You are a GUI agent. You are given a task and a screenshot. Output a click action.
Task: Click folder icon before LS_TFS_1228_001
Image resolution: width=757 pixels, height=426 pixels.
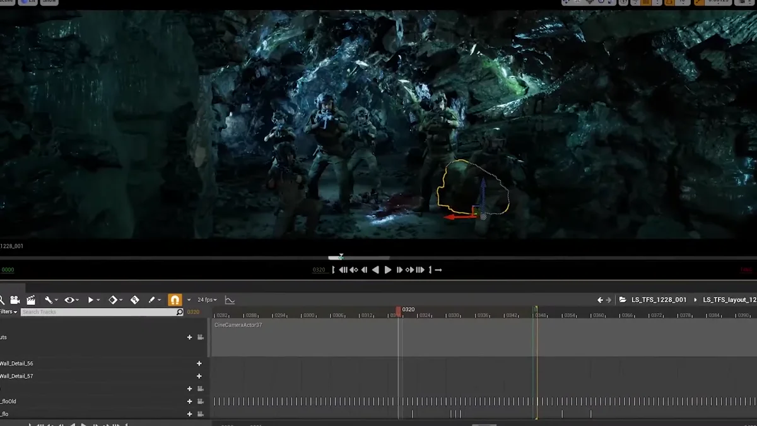pos(623,300)
